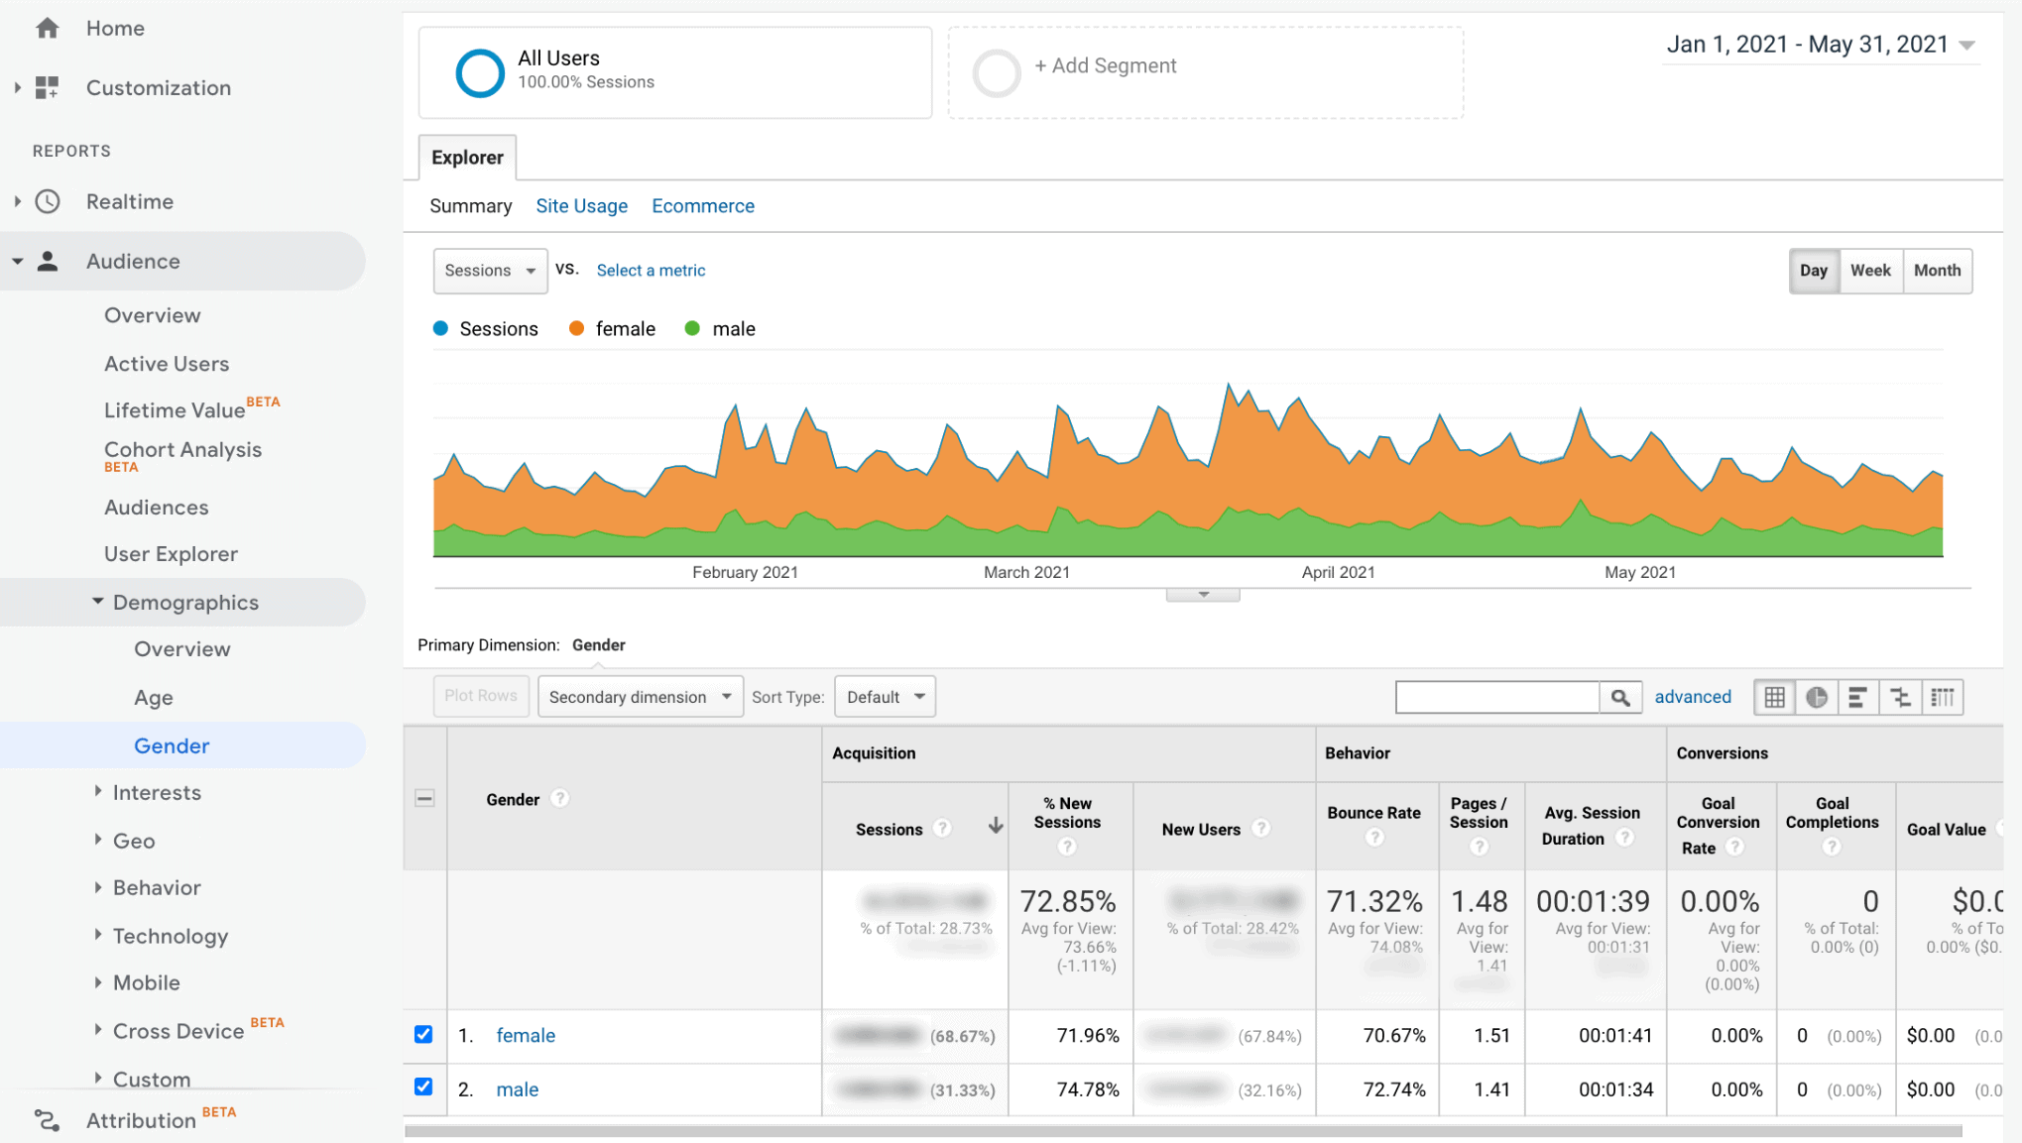
Task: Select the Explorer tab
Action: pyautogui.click(x=467, y=158)
